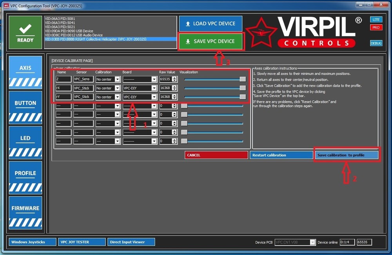Viewport: 392px width, 255px height.
Task: Click the VPC_Sens sensor field
Action: pyautogui.click(x=83, y=79)
